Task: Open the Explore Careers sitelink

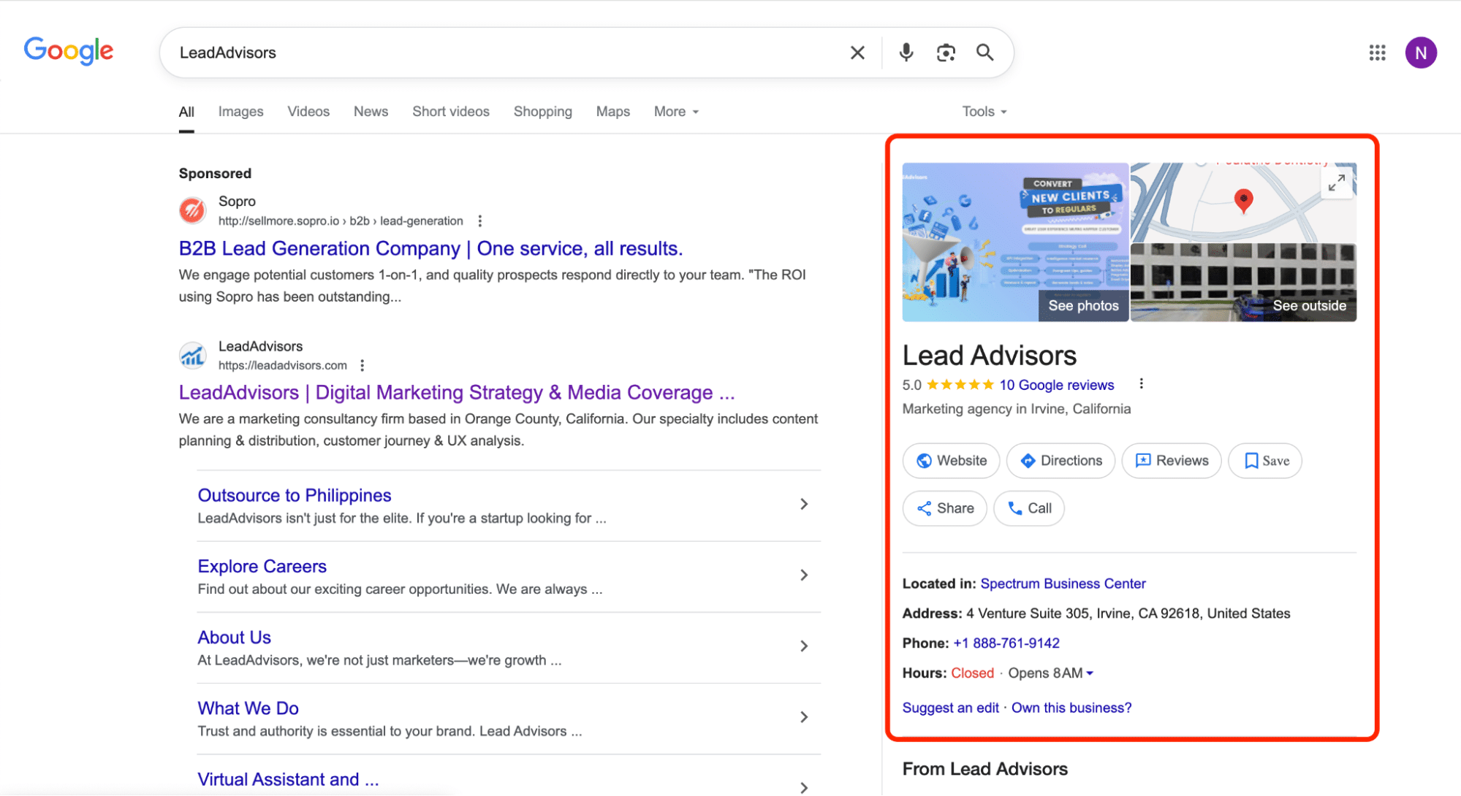Action: (262, 567)
